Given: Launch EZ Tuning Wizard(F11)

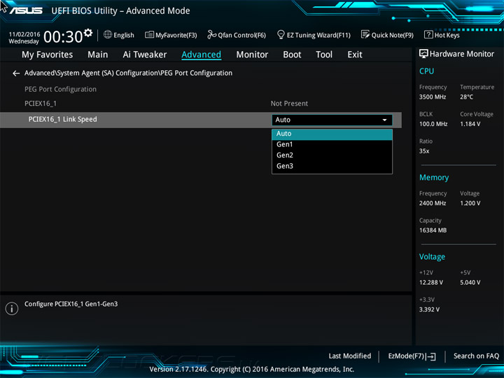Looking at the screenshot, I should click(x=314, y=35).
